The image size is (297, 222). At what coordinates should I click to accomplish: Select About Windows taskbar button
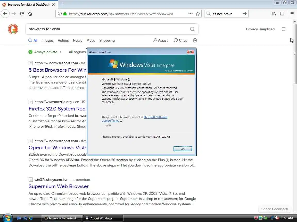(103, 218)
